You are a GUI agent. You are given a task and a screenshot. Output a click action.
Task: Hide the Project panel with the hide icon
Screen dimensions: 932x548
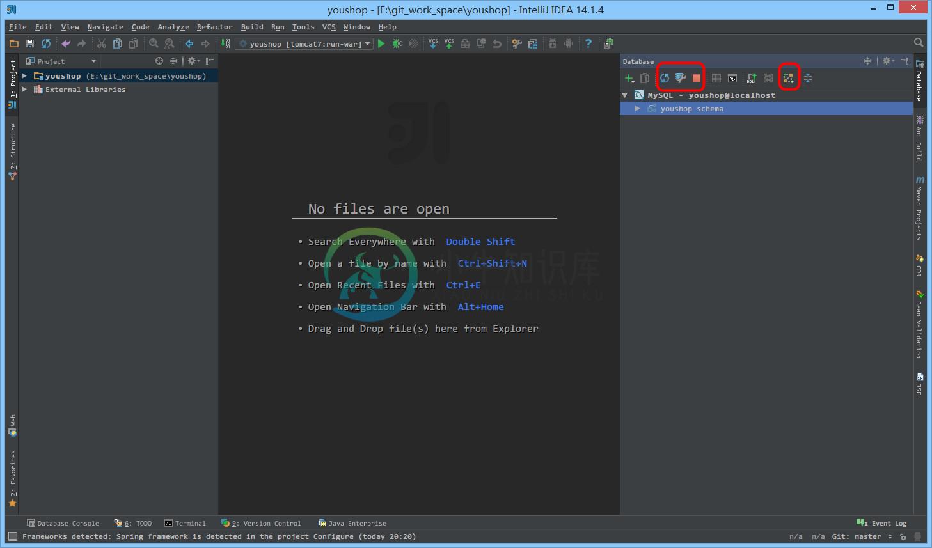pyautogui.click(x=209, y=61)
